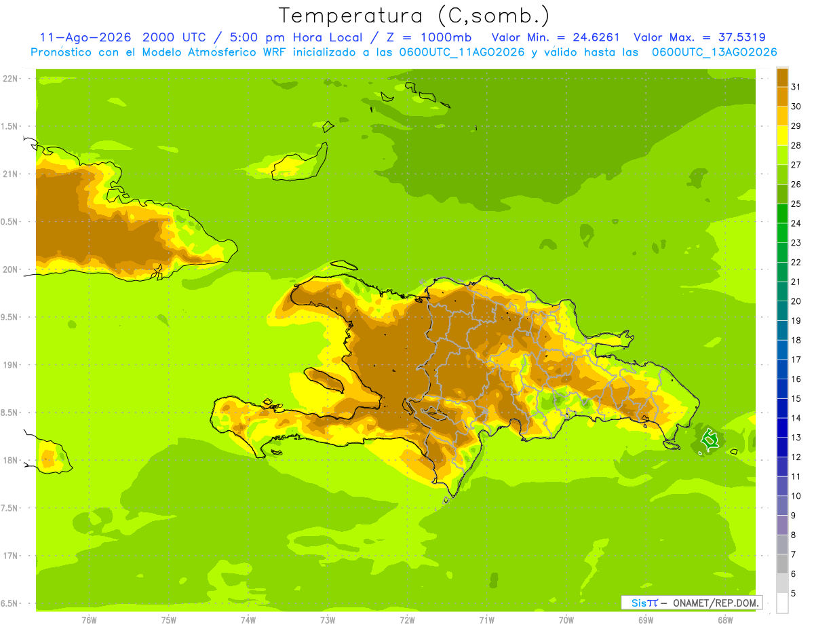Click the colorbar value "25"
814x629 pixels.
click(796, 204)
